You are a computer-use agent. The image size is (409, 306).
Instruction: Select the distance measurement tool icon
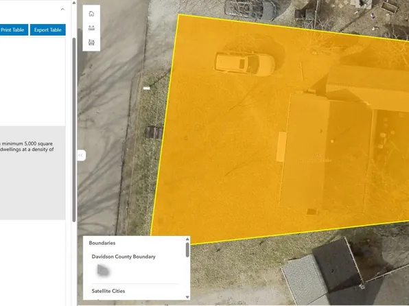(x=91, y=28)
